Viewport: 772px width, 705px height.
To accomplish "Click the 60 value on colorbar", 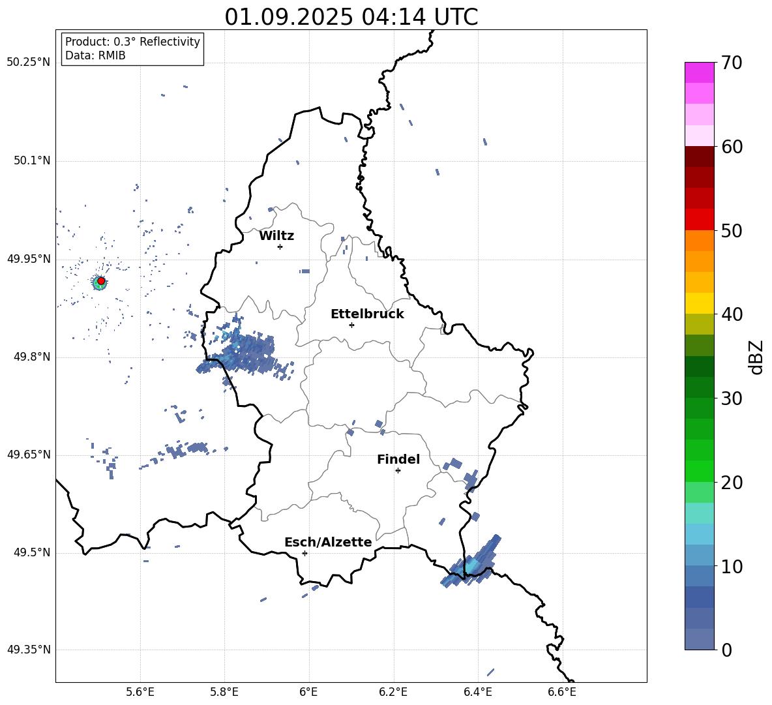I will click(732, 147).
